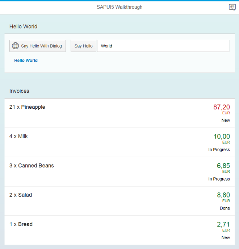Click In Progress status of Milk invoice
Image resolution: width=239 pixels, height=249 pixels.
coord(219,150)
